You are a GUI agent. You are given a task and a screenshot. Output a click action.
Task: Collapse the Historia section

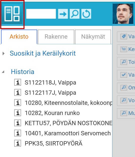3,72
